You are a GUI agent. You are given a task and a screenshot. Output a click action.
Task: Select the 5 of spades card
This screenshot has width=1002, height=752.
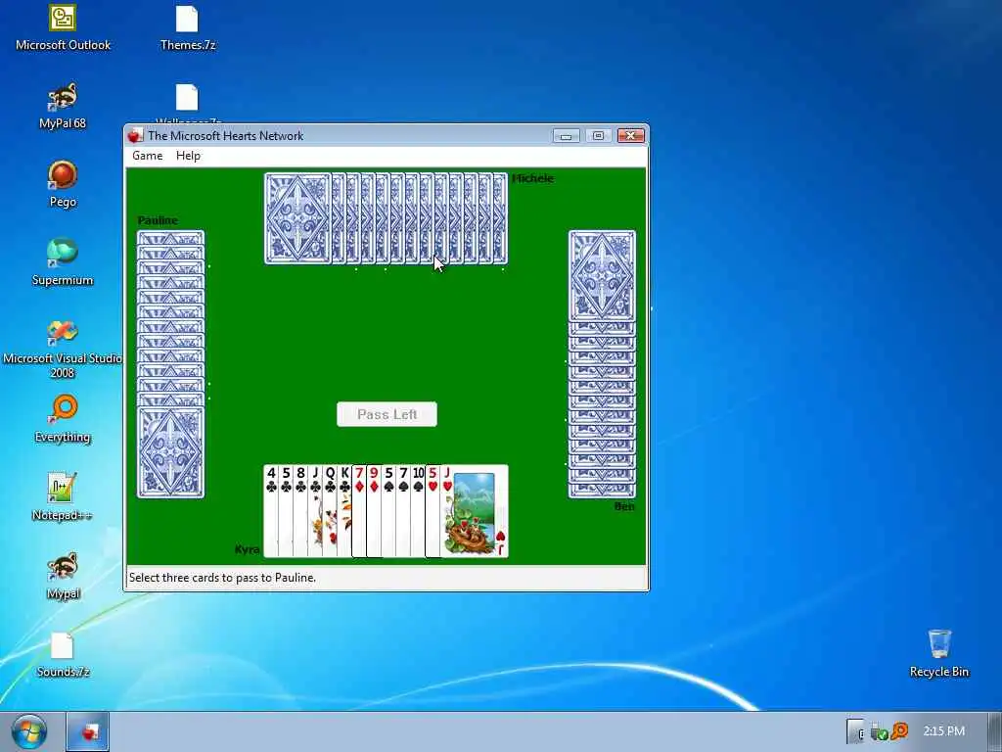(388, 511)
